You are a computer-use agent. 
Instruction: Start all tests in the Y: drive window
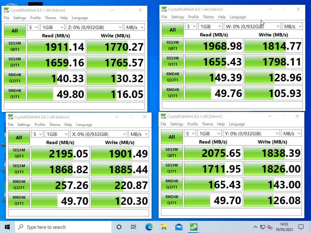pos(172,137)
